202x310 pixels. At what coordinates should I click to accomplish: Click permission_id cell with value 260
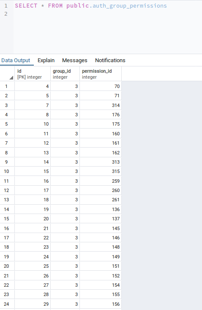(x=101, y=190)
